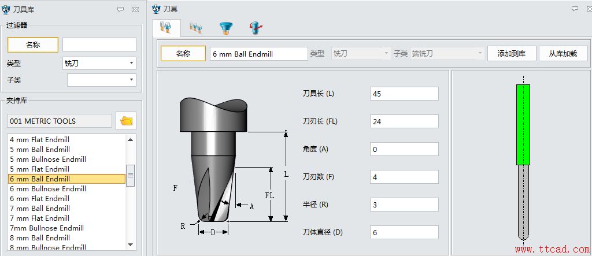The image size is (592, 256).
Task: Select 6 mm Flat Endmill in list
Action: point(66,199)
